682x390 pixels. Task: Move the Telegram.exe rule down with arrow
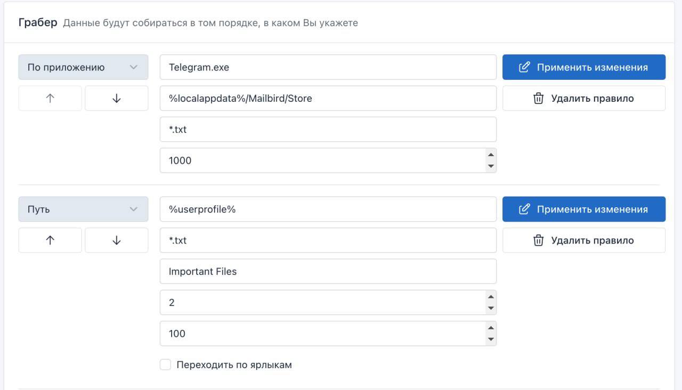pos(117,99)
